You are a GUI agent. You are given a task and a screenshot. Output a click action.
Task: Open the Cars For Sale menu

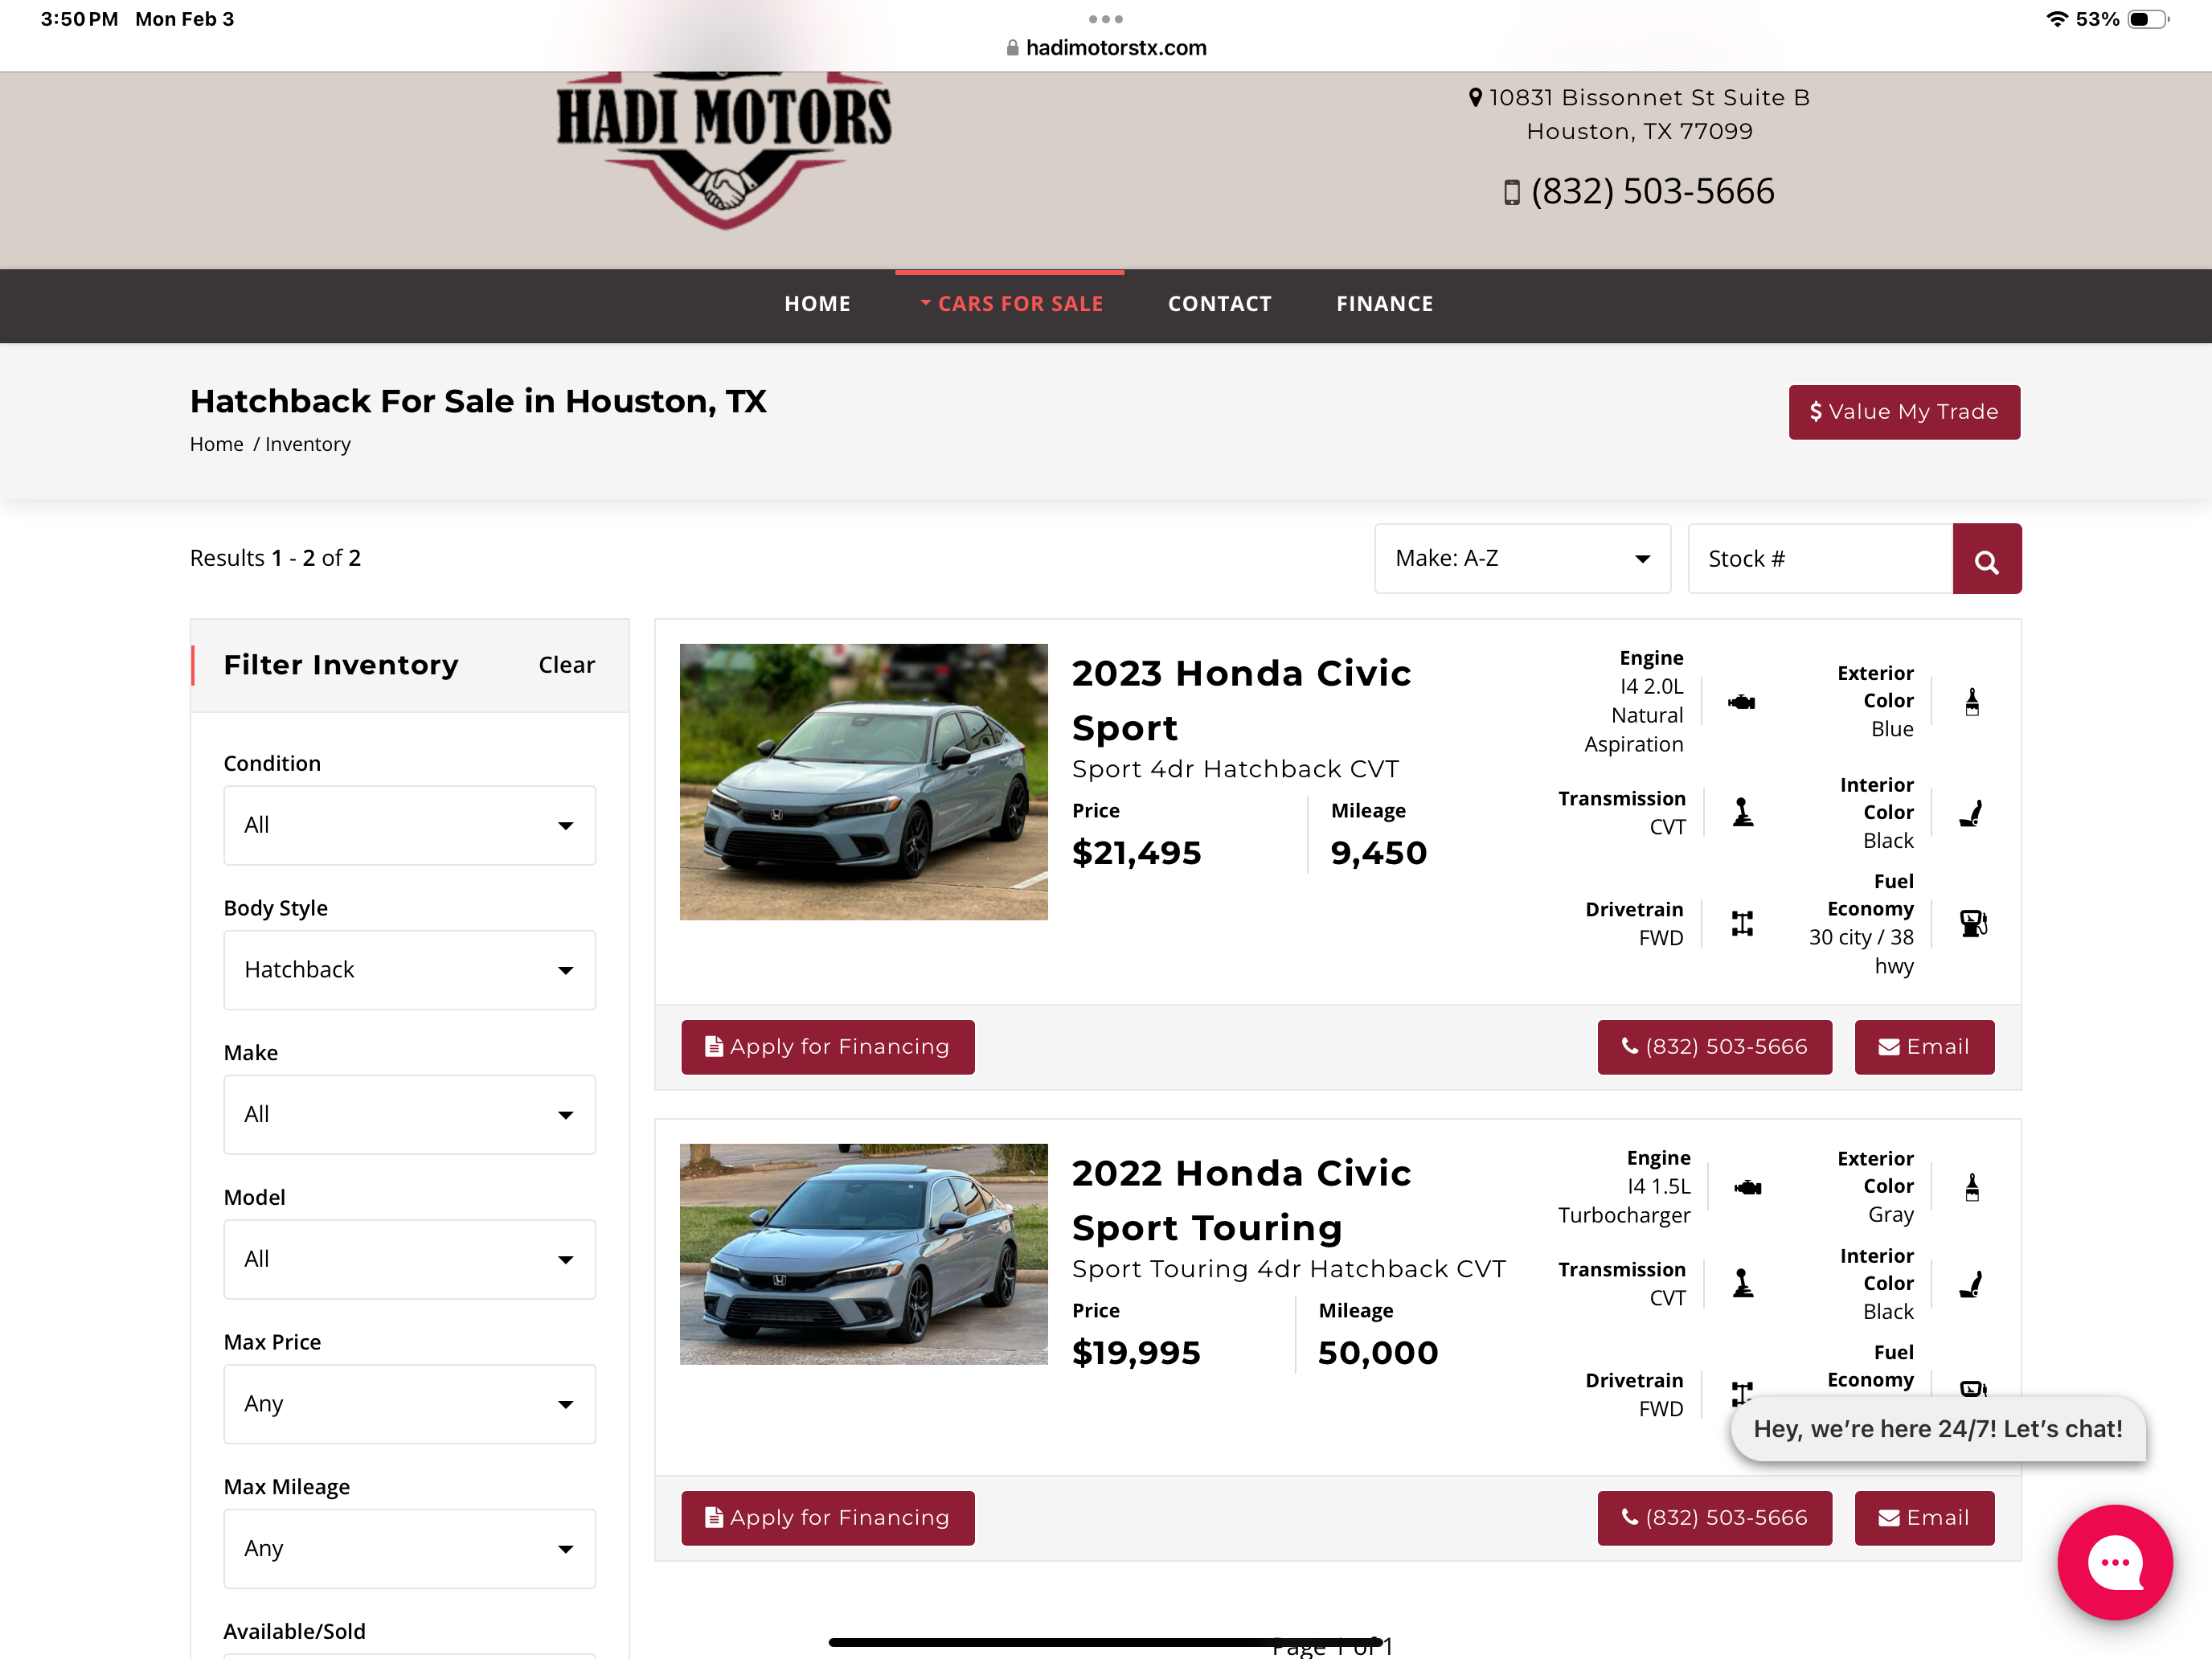tap(1011, 304)
